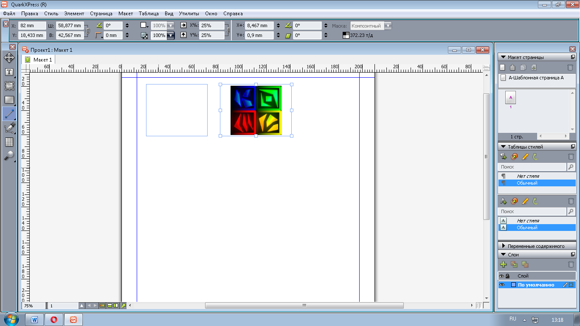Switch to the Макет 1 tab

[39, 60]
